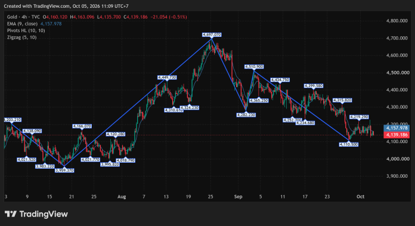415x226 pixels.
Task: Click the Oct label on time axis
Action: pos(361,197)
